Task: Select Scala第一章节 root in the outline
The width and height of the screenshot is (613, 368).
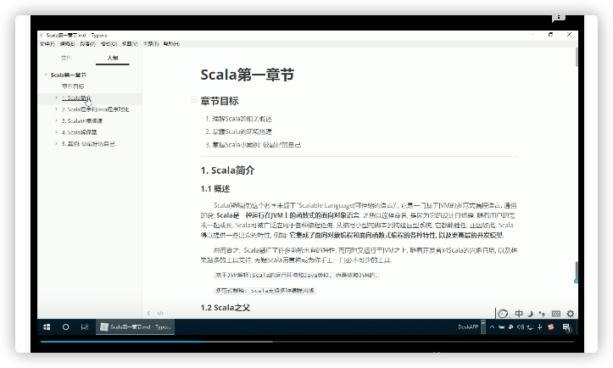Action: [69, 75]
